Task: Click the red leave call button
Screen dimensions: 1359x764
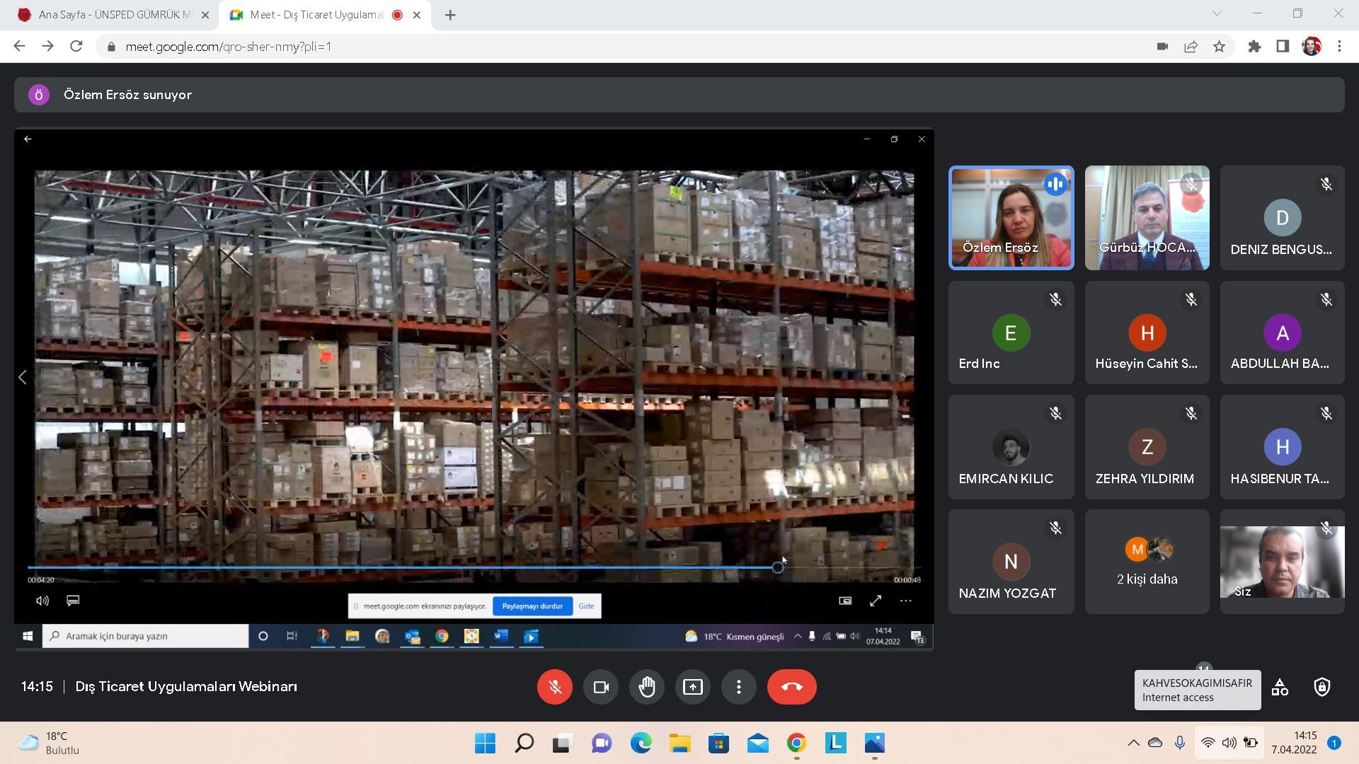Action: [791, 687]
